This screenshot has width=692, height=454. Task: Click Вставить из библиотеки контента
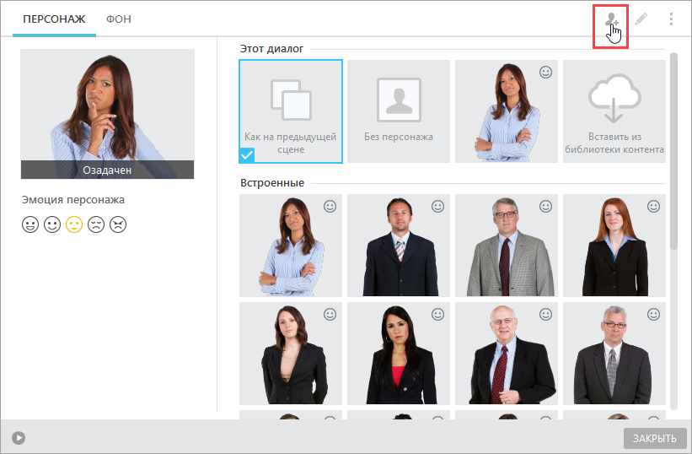pos(614,111)
